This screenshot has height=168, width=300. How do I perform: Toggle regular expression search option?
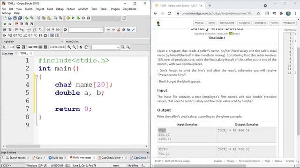[x=133, y=29]
